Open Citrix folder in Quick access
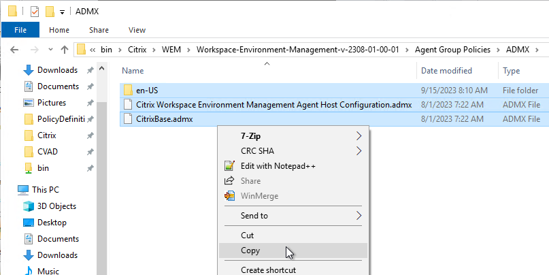549x275 pixels. pyautogui.click(x=46, y=135)
